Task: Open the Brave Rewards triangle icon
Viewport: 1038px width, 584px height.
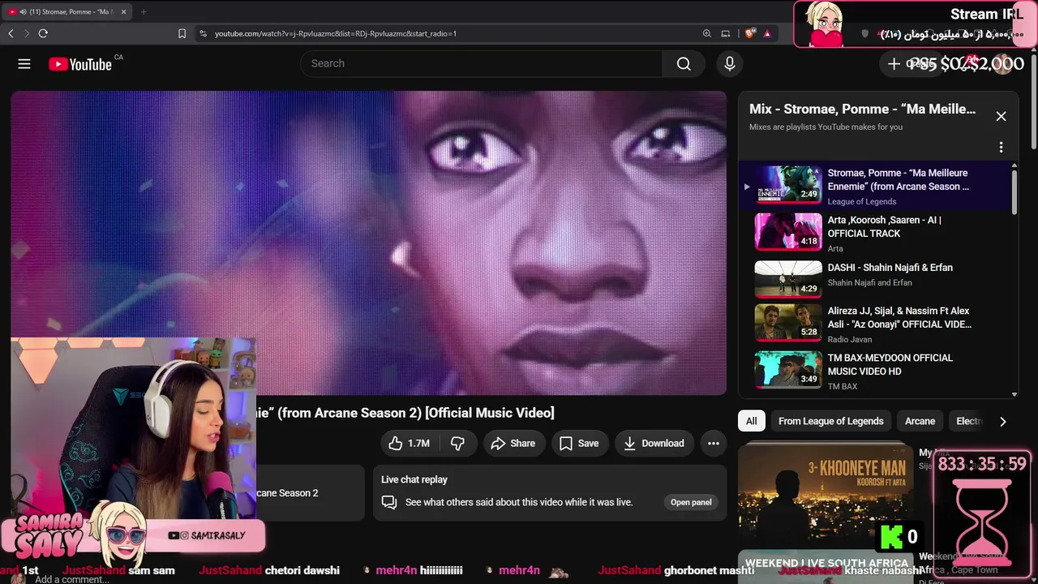Action: point(767,33)
